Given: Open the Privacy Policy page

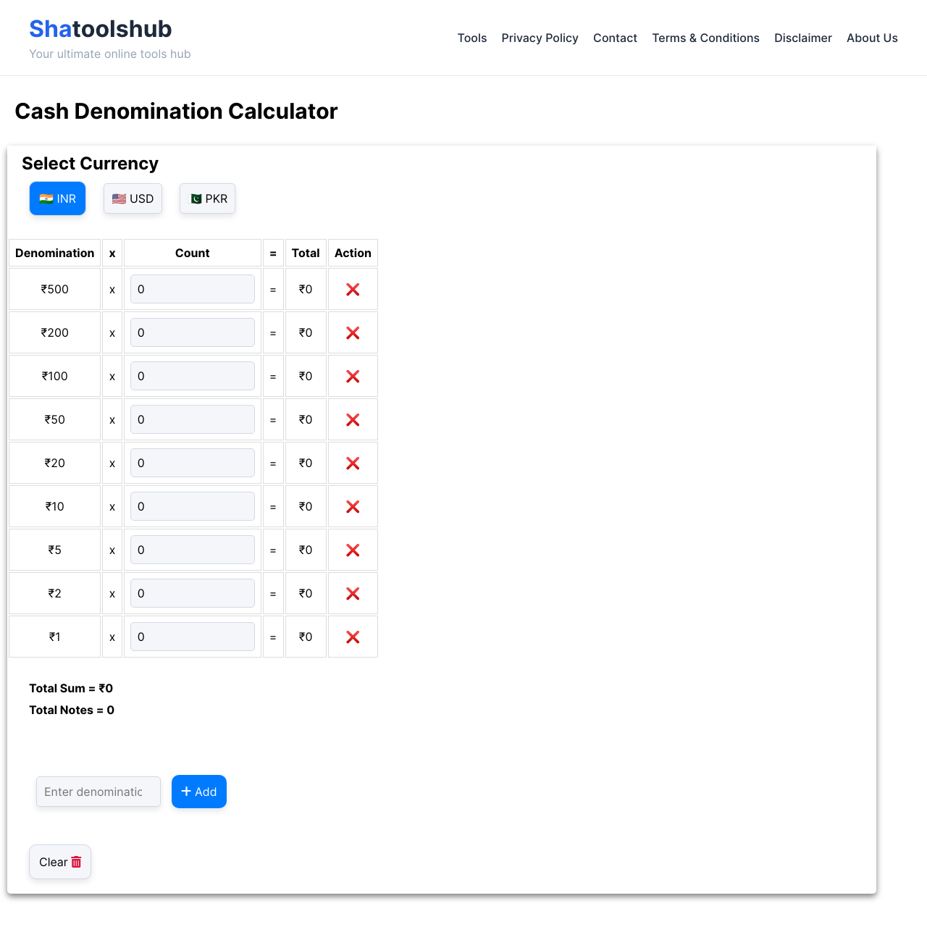Looking at the screenshot, I should click(x=540, y=38).
